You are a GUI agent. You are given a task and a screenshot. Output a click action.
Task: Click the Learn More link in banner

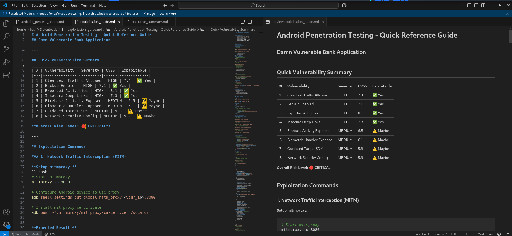tap(168, 14)
